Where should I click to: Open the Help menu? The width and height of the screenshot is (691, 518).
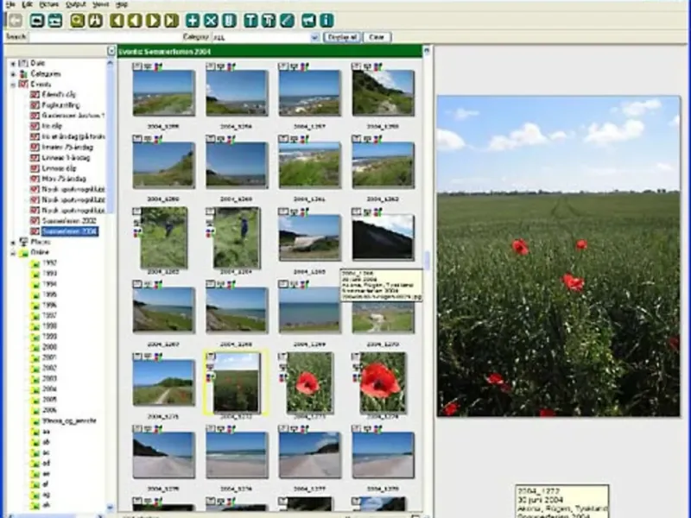click(x=122, y=4)
